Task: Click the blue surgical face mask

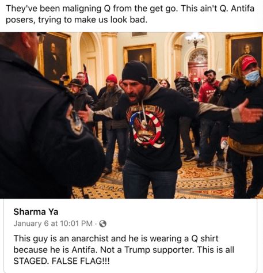Action: click(x=253, y=77)
